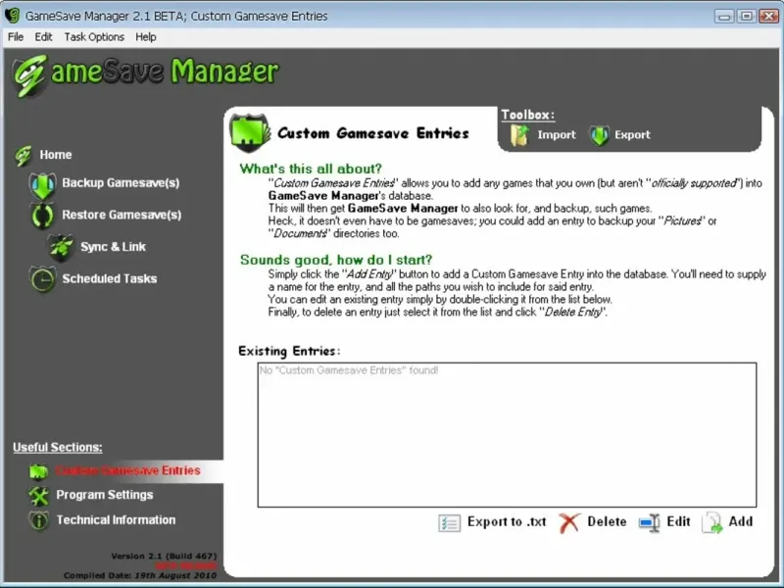Click the Export shield icon in Toolbox
This screenshot has height=588, width=784.
coord(599,135)
